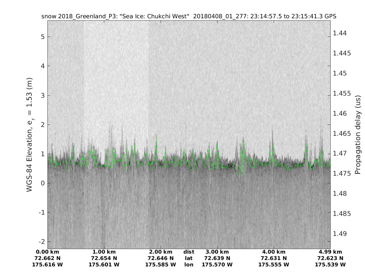Click the "72.639 N" latitude label
The width and height of the screenshot is (365, 274).
coord(217,258)
